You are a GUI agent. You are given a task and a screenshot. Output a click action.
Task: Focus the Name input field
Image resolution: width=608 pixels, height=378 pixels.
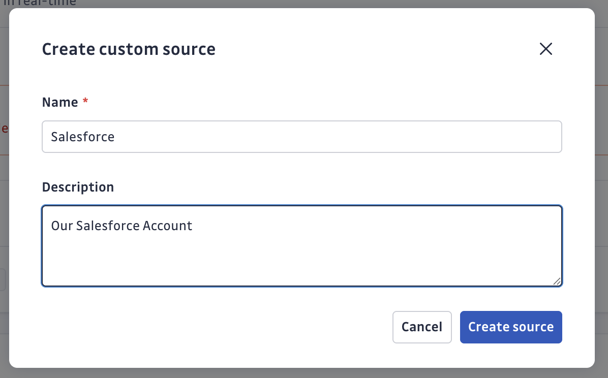point(301,137)
